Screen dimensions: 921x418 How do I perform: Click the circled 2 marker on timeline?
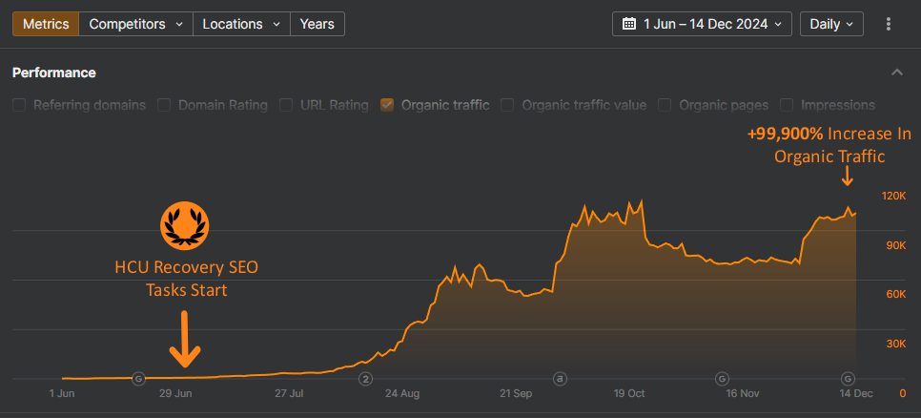[x=366, y=378]
